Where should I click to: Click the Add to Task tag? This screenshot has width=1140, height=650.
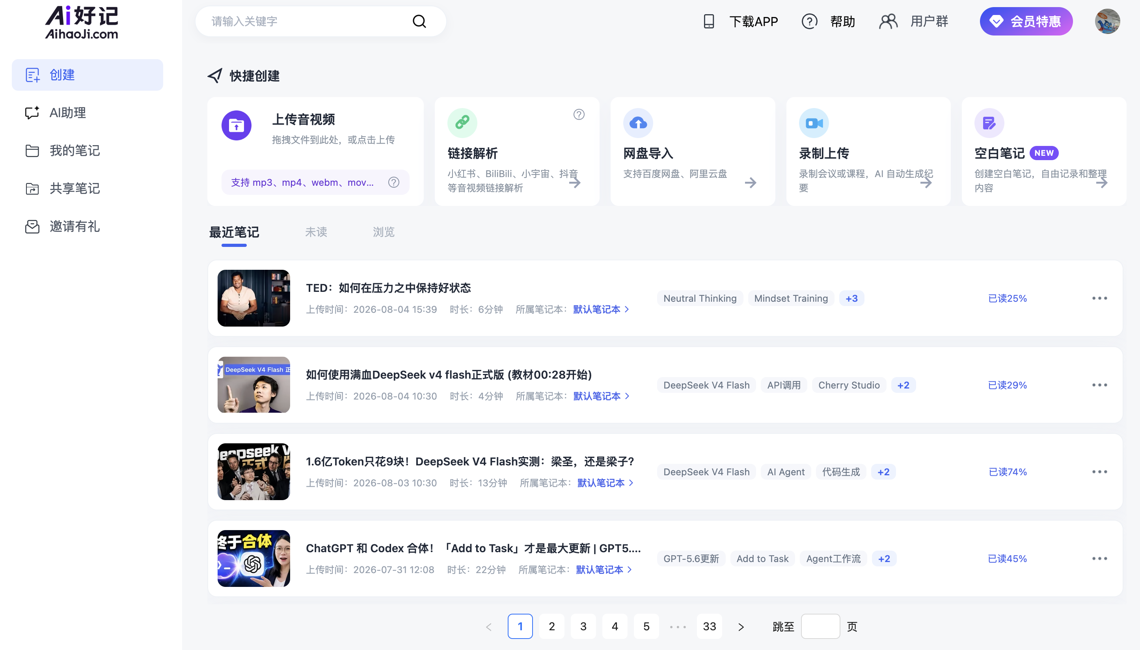(x=762, y=558)
